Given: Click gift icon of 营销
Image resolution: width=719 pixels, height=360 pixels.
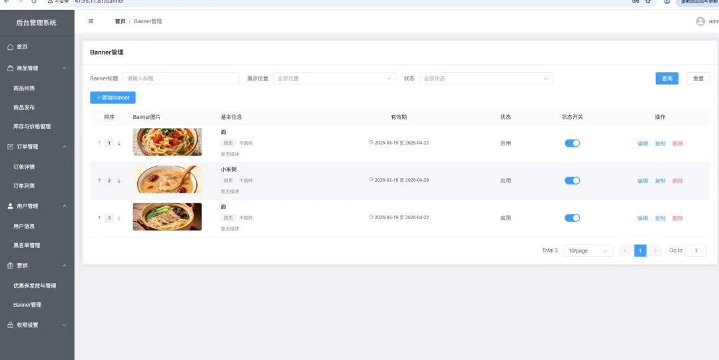Looking at the screenshot, I should 11,265.
